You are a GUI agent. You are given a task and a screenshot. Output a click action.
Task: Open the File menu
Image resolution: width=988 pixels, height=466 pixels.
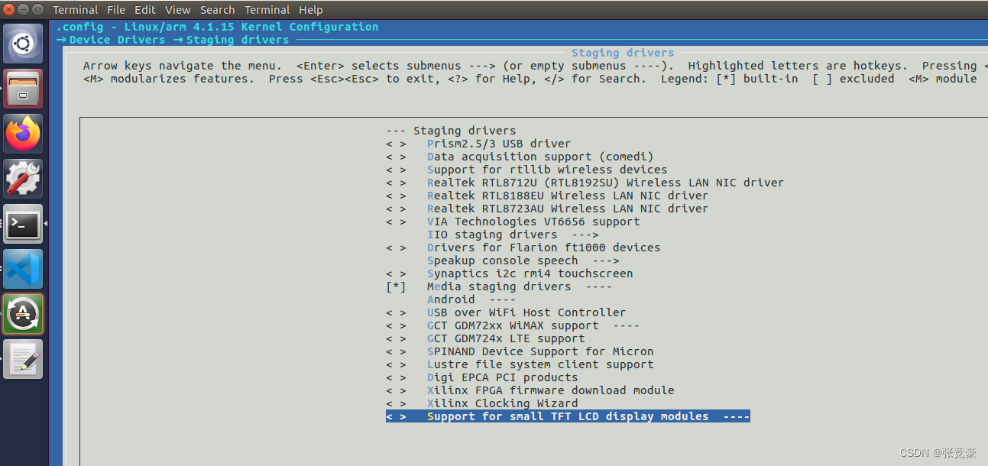pos(116,10)
